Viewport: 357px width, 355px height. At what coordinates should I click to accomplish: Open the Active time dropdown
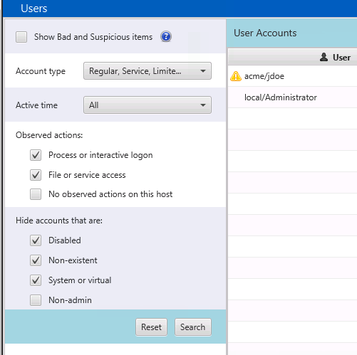point(148,105)
